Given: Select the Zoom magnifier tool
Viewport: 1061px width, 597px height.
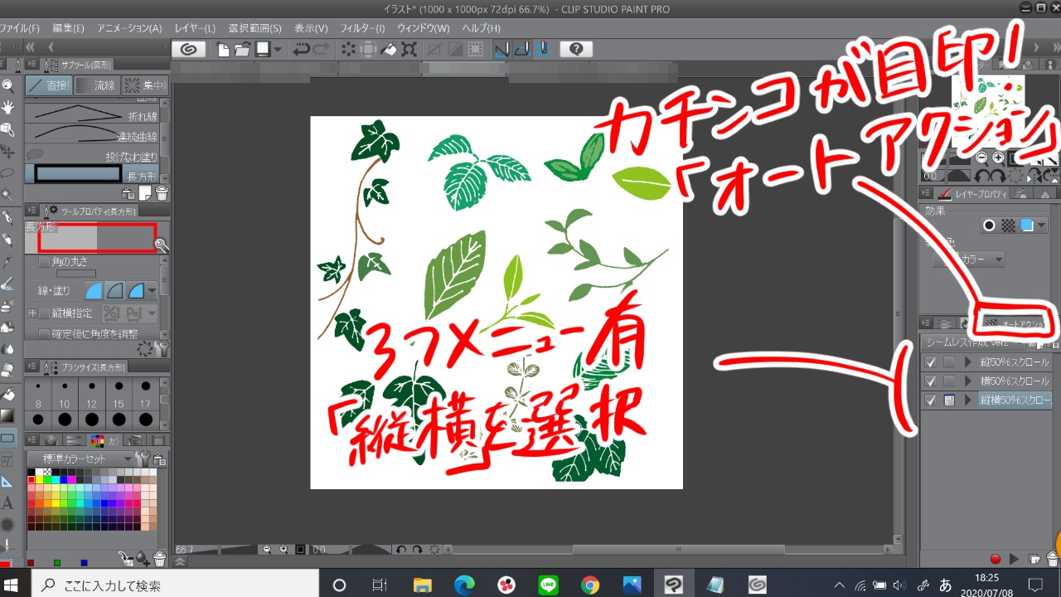Looking at the screenshot, I should pyautogui.click(x=7, y=85).
